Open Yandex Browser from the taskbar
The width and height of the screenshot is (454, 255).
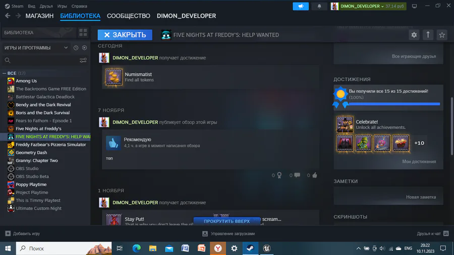[x=218, y=248]
